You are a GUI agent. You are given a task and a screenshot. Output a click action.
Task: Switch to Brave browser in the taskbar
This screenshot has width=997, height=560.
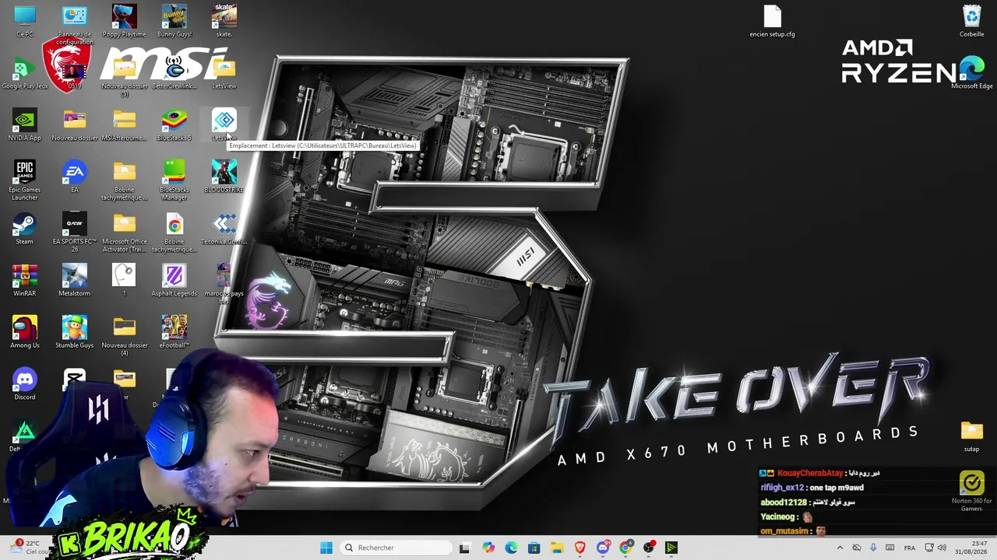coord(580,548)
